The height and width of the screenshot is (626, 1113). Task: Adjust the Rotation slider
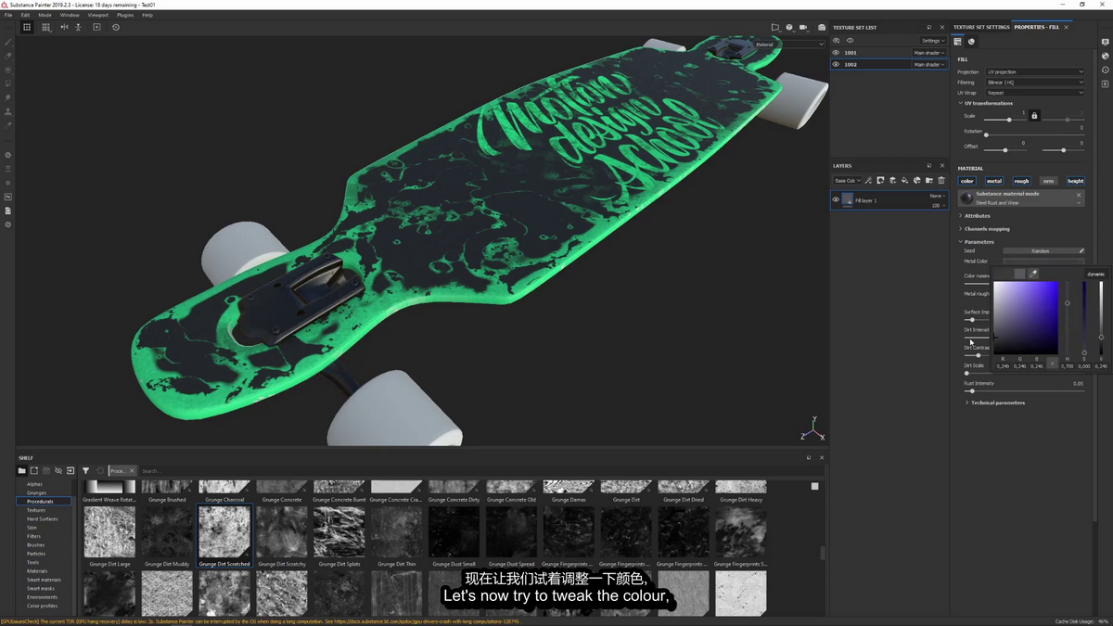1034,134
